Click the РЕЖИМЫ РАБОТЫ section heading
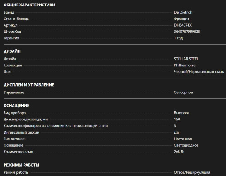Viewport: 226px width, 176px height. (21, 165)
